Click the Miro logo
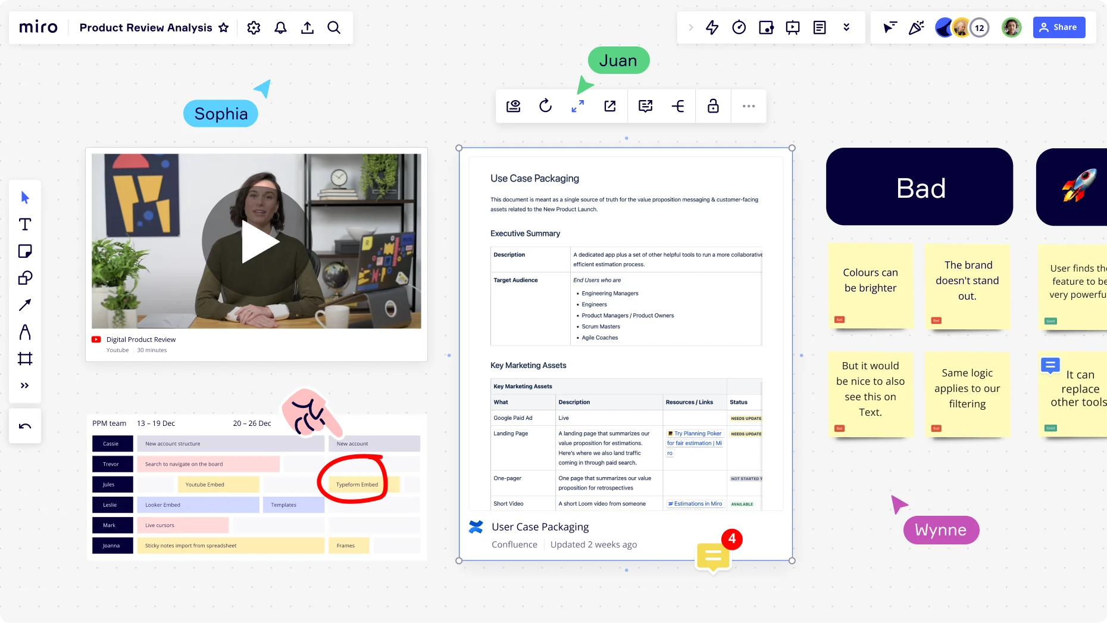This screenshot has height=623, width=1107. pos(39,27)
